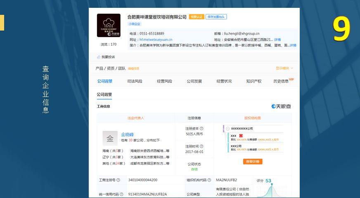Click registered capital 50万人民币

194,134
